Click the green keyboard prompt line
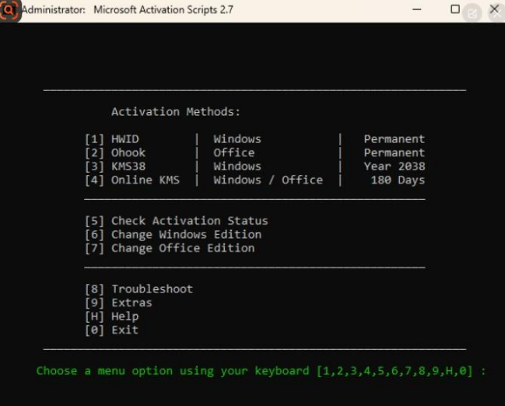The width and height of the screenshot is (505, 406). pos(261,371)
